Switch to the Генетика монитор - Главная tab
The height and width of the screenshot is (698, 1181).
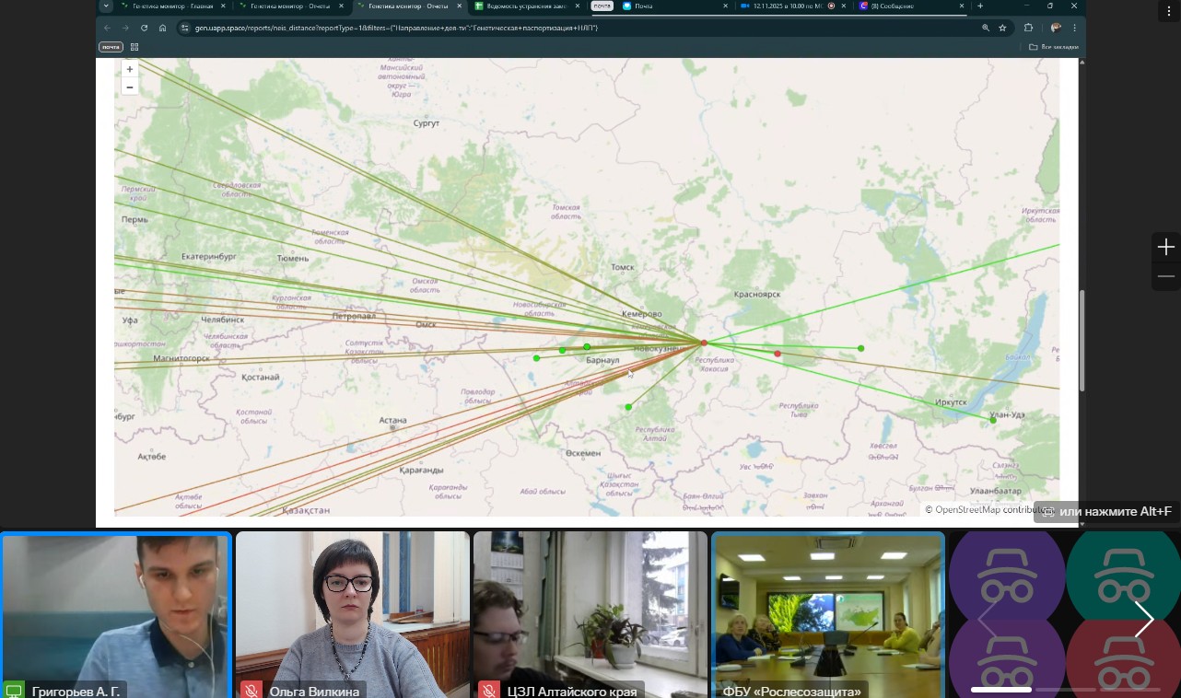[x=170, y=6]
